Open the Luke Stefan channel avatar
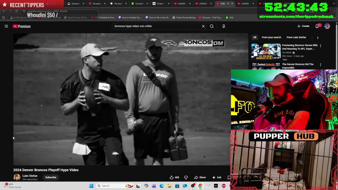This screenshot has height=190, width=338. coord(17,177)
